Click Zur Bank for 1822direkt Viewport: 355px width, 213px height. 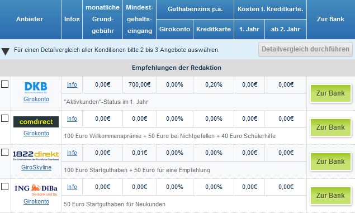[x=330, y=162]
